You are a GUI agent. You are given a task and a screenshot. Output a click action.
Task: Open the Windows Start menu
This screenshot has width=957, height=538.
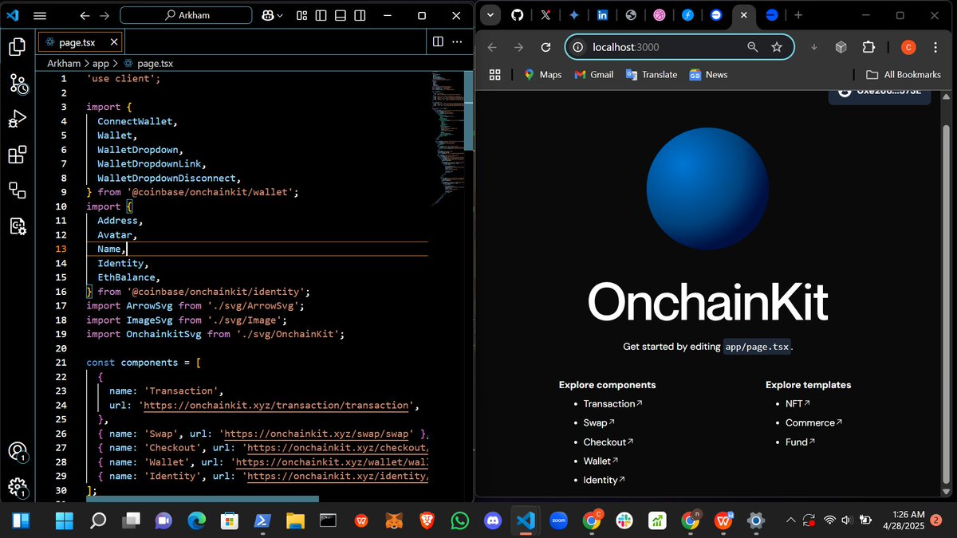click(x=63, y=520)
